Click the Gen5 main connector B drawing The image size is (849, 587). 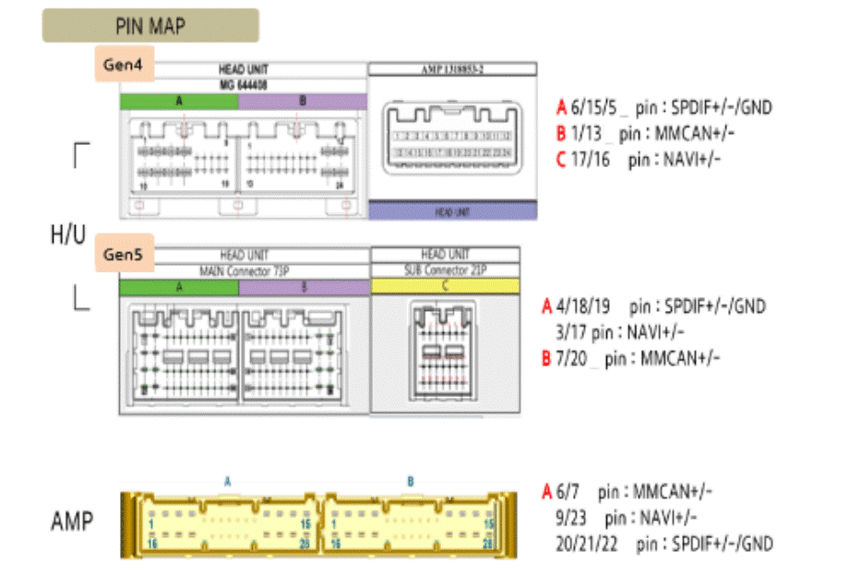[293, 354]
